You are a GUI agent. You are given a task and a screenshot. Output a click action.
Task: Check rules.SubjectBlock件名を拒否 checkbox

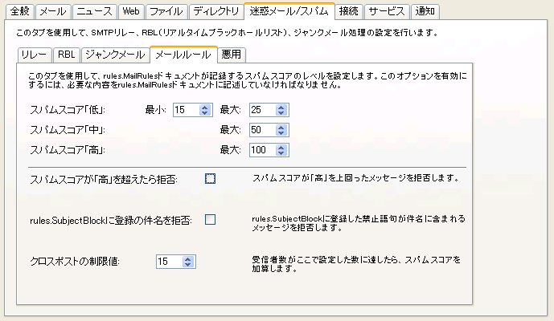tap(211, 220)
